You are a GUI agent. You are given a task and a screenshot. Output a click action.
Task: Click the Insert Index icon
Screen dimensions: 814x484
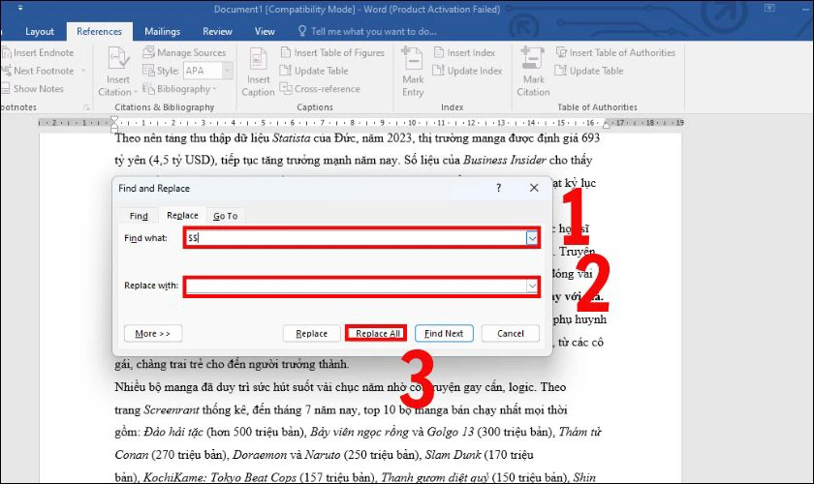[439, 52]
